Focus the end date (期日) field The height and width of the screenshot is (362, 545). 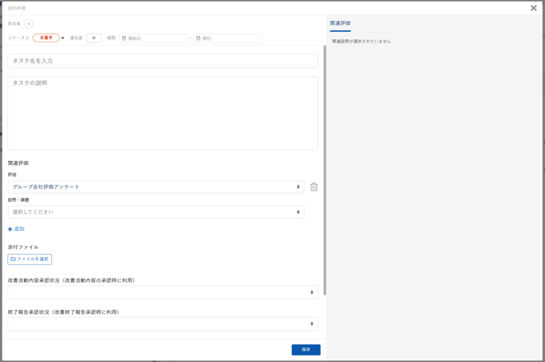(230, 38)
